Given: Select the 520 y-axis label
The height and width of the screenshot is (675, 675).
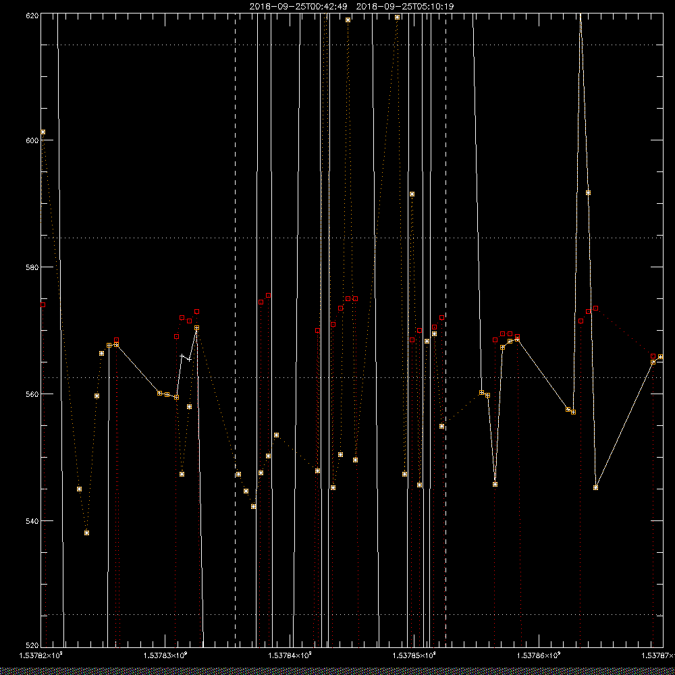Looking at the screenshot, I should (32, 645).
